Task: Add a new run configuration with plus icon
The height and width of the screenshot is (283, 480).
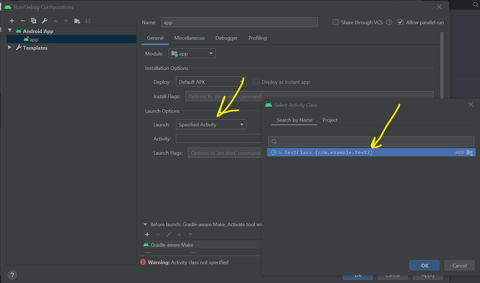Action: pyautogui.click(x=12, y=21)
